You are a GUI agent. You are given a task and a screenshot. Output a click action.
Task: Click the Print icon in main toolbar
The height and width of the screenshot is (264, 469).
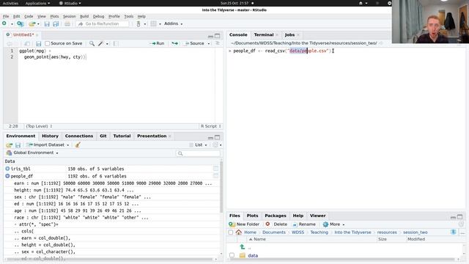click(x=67, y=23)
